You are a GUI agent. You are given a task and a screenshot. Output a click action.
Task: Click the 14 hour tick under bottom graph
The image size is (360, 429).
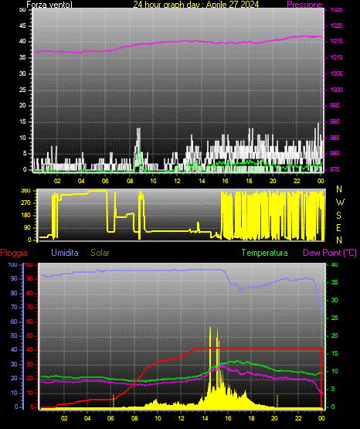coord(205,418)
